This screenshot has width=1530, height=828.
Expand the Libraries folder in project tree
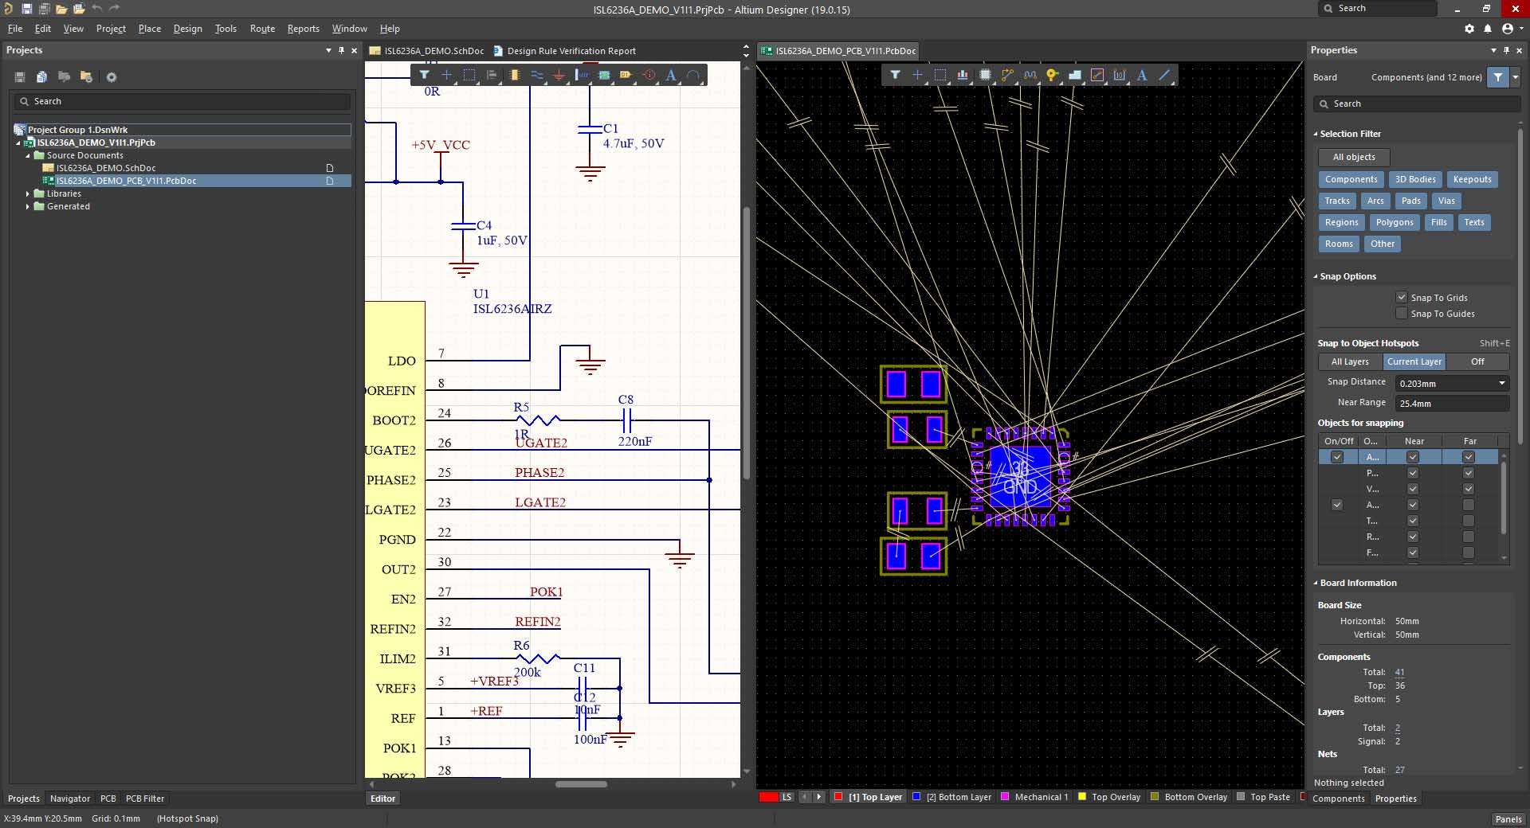[x=28, y=193]
